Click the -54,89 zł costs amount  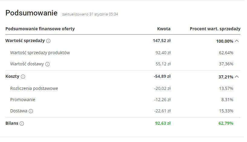tap(162, 76)
